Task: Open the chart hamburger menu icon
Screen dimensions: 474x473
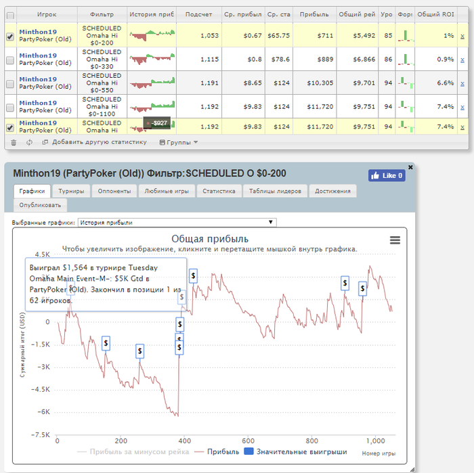Action: tap(395, 240)
